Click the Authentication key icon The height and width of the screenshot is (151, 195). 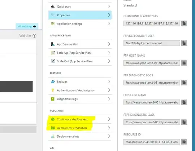click(x=53, y=90)
